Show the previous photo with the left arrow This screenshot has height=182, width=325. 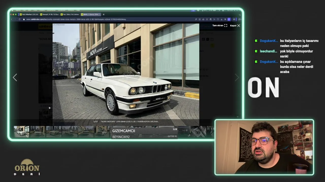click(15, 78)
